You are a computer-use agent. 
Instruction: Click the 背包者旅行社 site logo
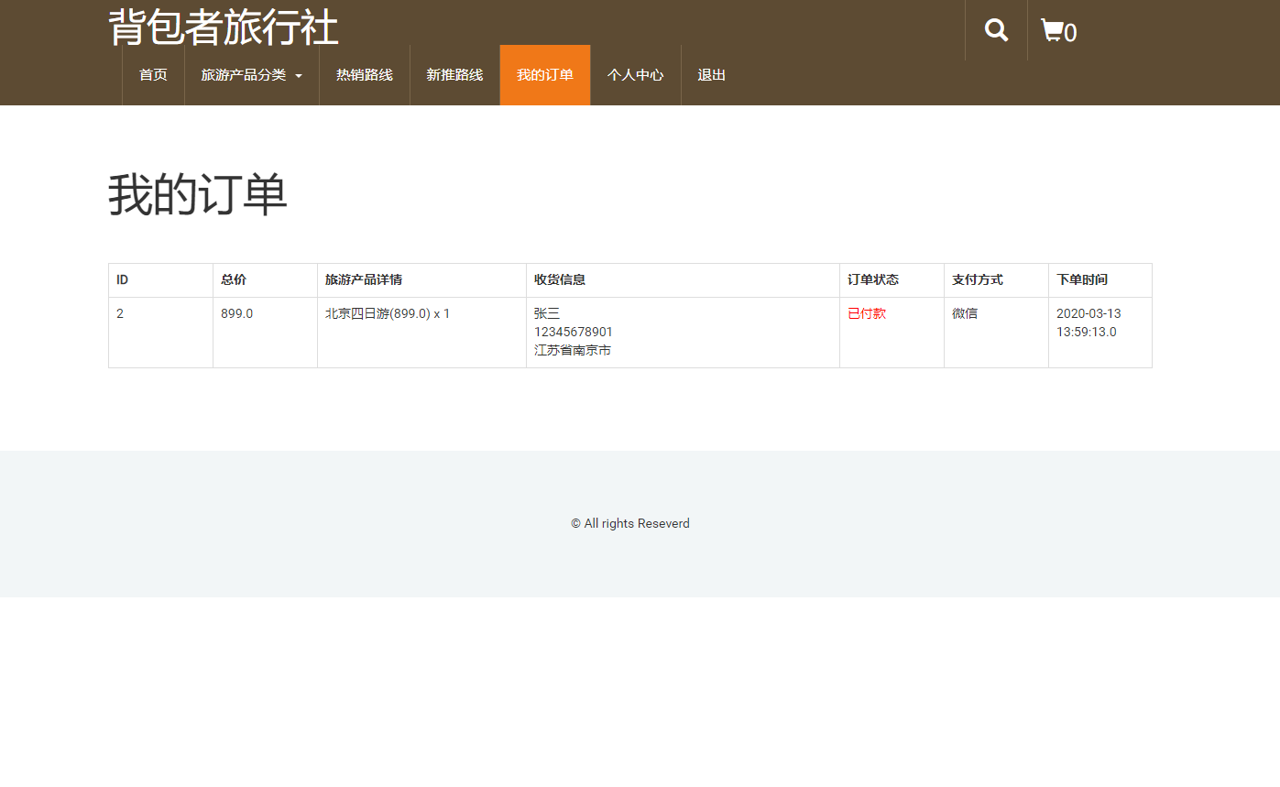[223, 27]
